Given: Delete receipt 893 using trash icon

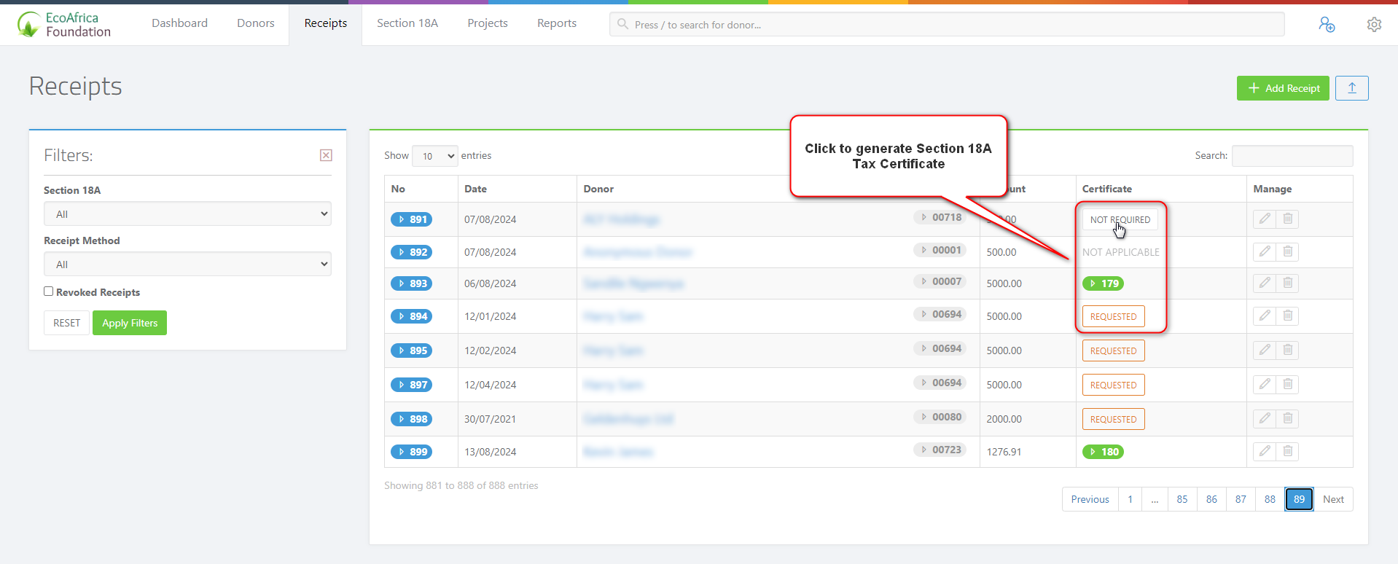Looking at the screenshot, I should 1288,283.
